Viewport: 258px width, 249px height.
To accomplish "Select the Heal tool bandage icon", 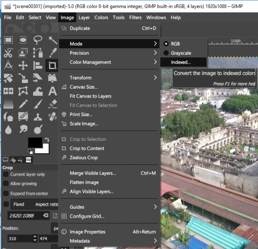I will (x=52, y=117).
